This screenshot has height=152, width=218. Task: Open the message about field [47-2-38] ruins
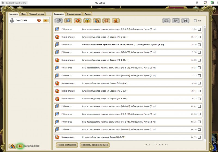click(x=128, y=75)
